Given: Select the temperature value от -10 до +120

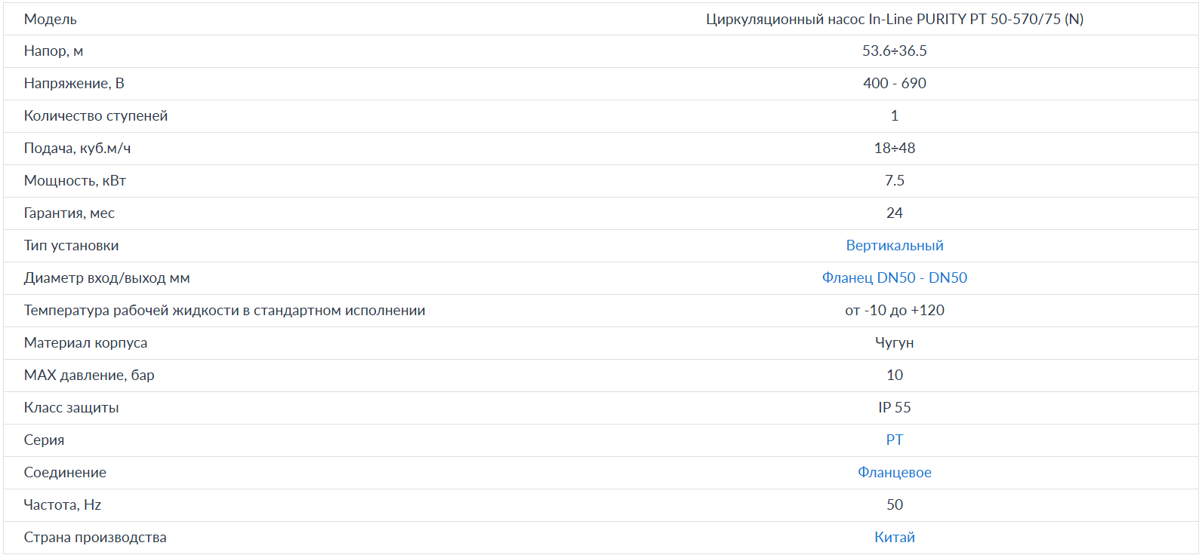Looking at the screenshot, I should (x=894, y=311).
